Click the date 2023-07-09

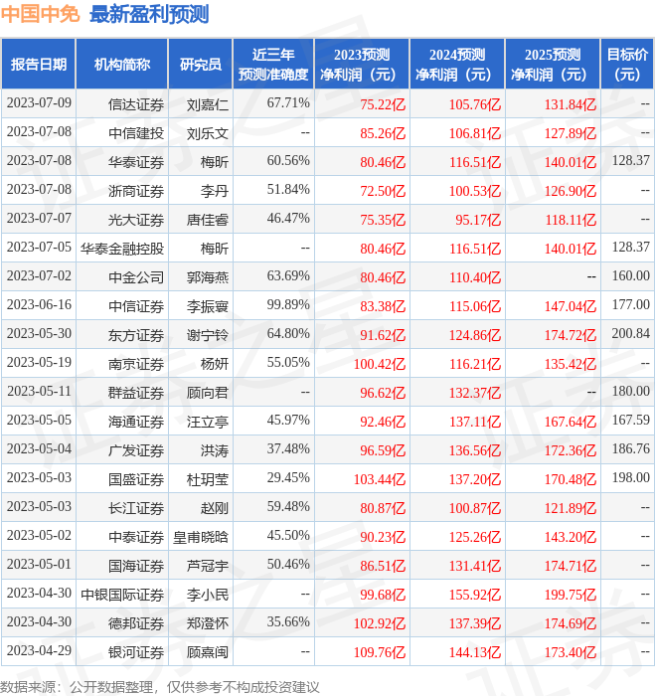[39, 102]
